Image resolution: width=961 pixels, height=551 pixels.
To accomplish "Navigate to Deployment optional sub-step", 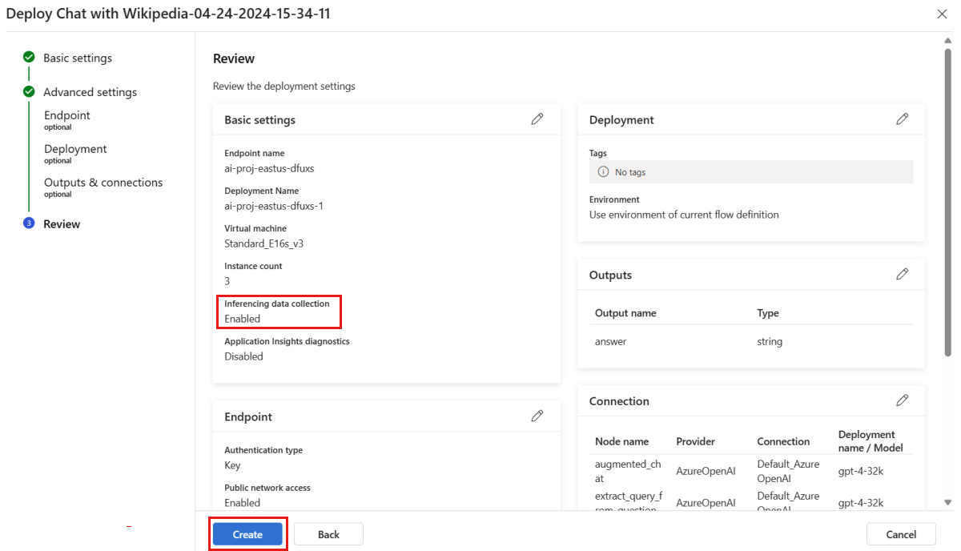I will (x=75, y=150).
